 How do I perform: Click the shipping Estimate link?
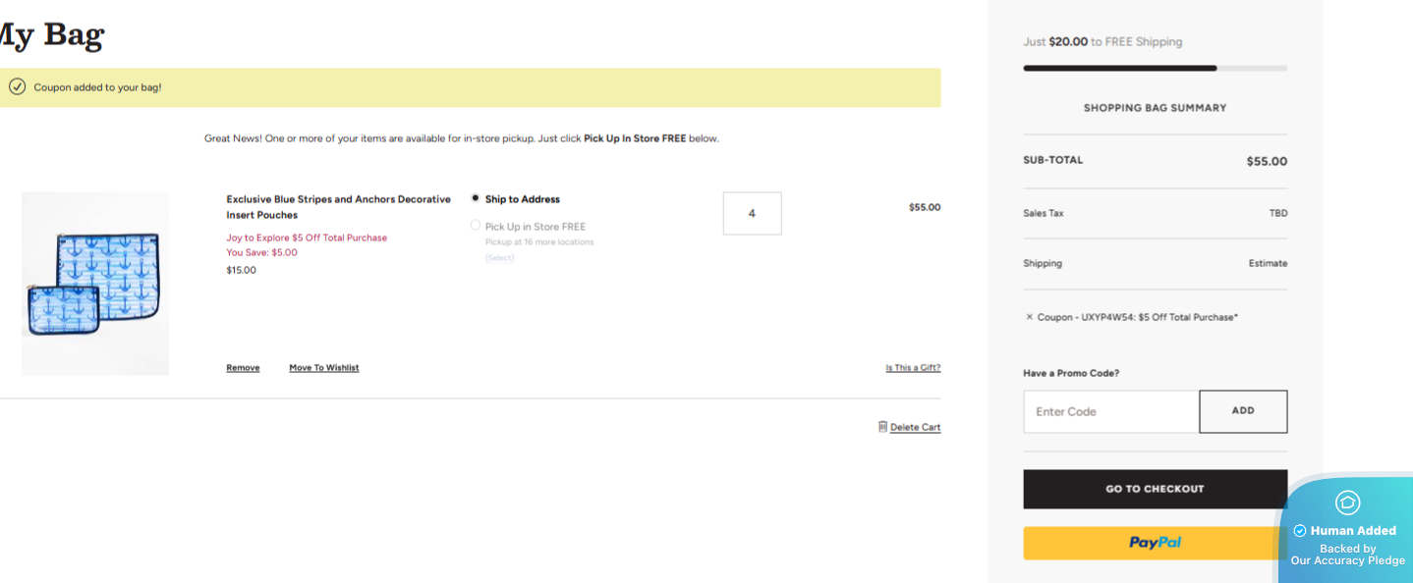tap(1268, 263)
